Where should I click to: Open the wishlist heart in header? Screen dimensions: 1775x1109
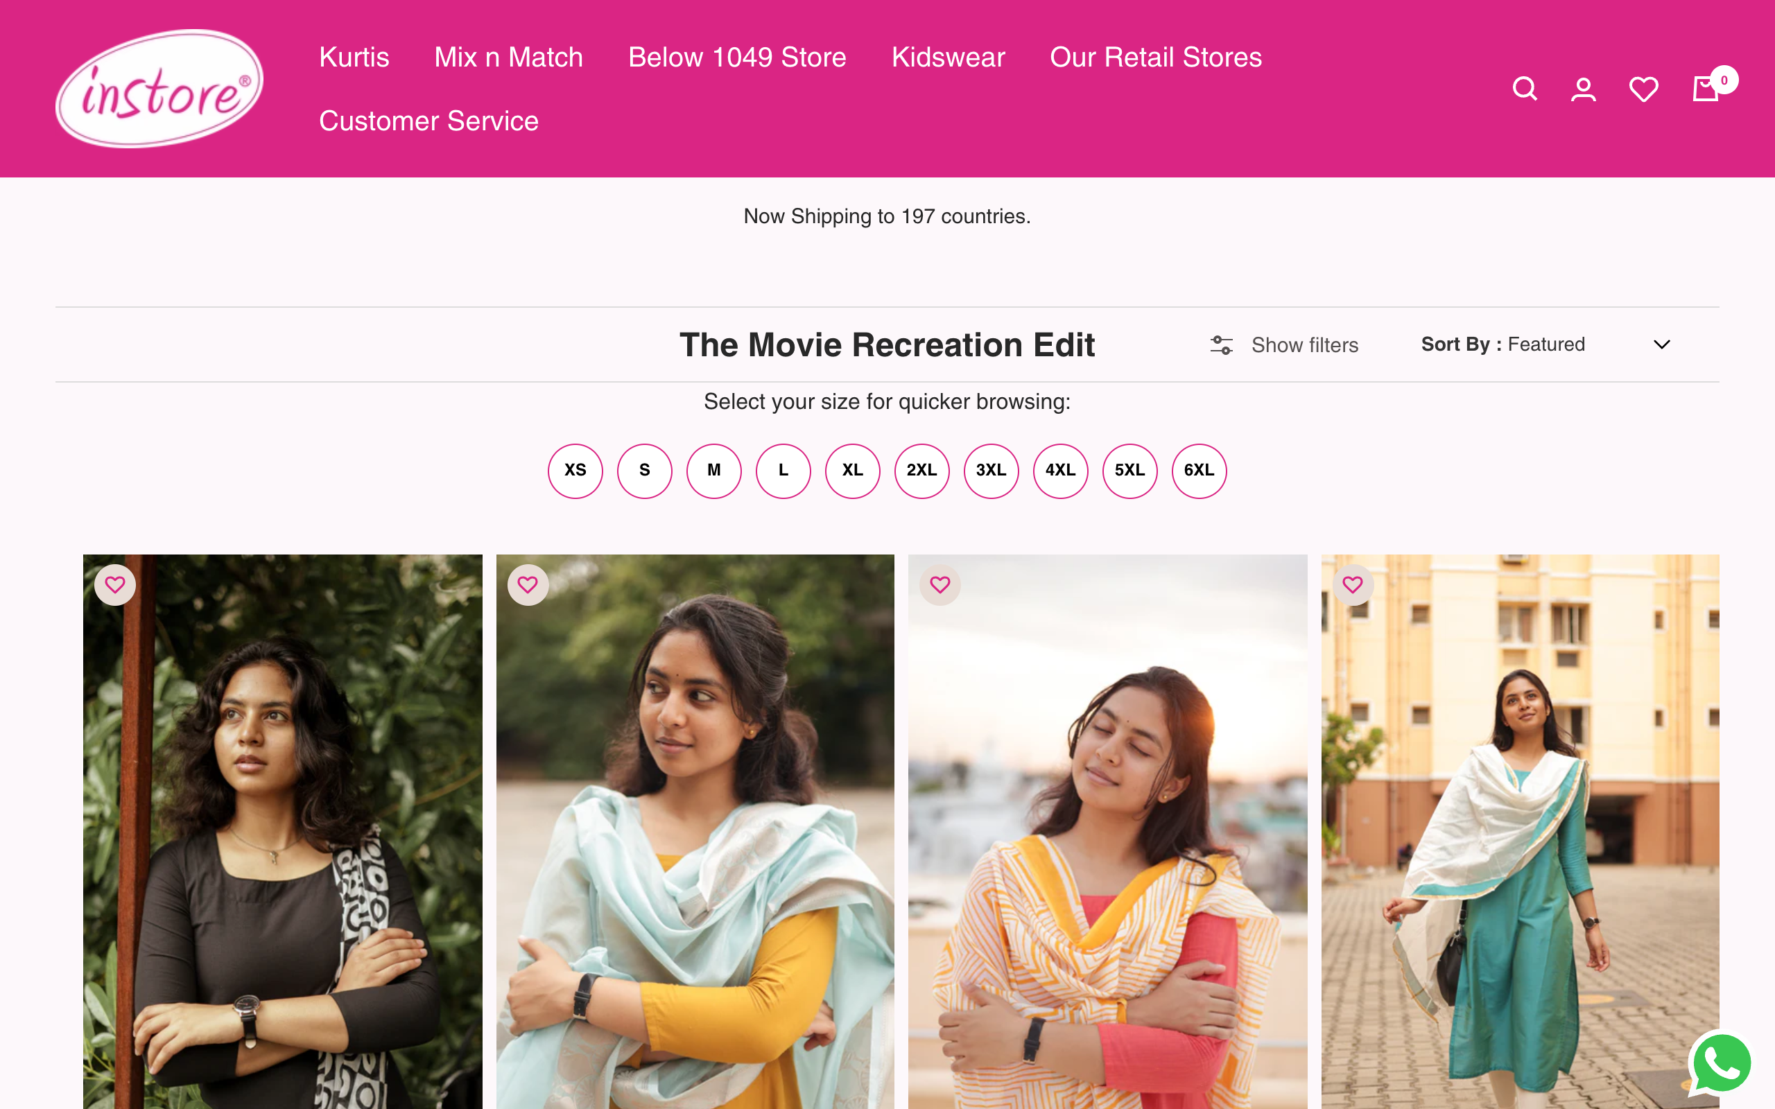1643,89
